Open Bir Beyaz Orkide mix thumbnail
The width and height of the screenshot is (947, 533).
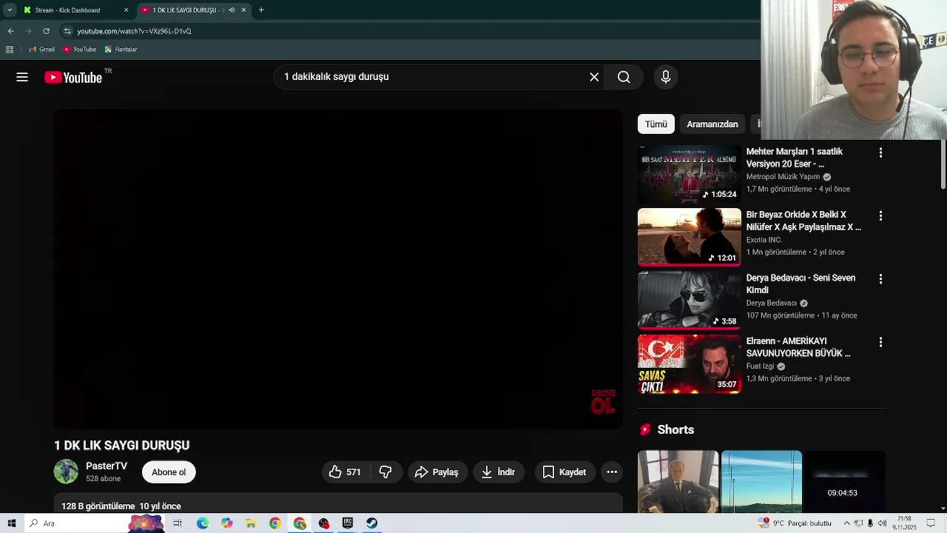point(690,237)
